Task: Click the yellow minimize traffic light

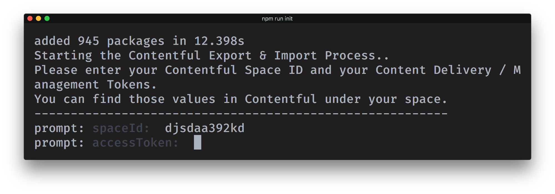Action: (x=38, y=19)
